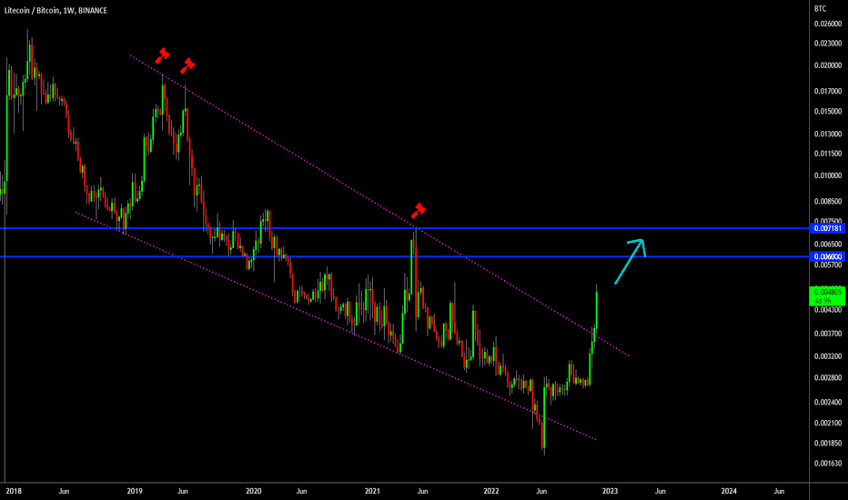Click the 0.002100 price axis label
This screenshot has width=848, height=500.
coord(828,424)
